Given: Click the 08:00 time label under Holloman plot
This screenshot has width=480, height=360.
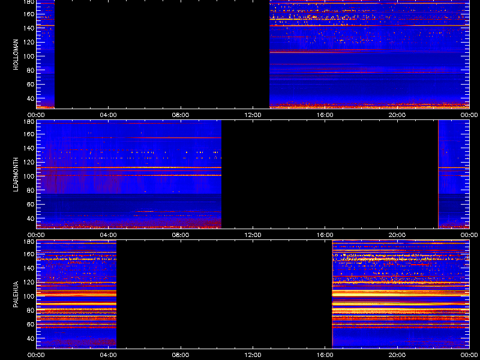Looking at the screenshot, I should pyautogui.click(x=181, y=115).
